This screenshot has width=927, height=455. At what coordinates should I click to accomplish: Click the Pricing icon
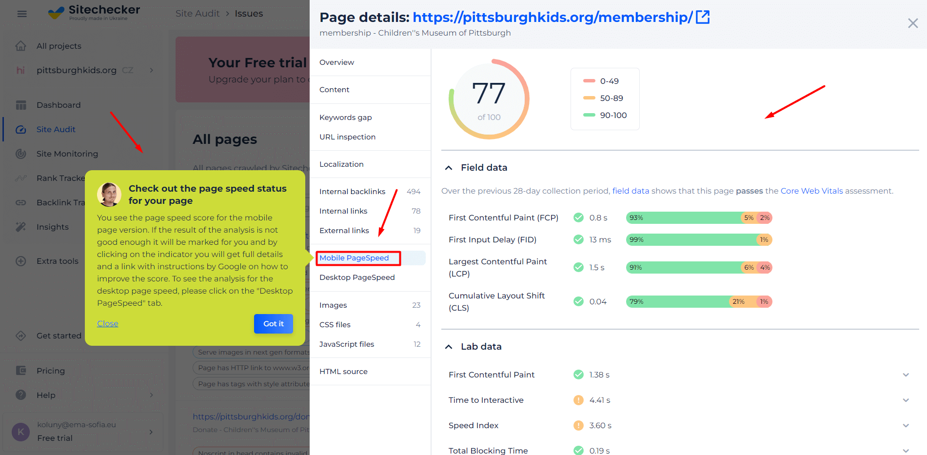[x=21, y=371]
